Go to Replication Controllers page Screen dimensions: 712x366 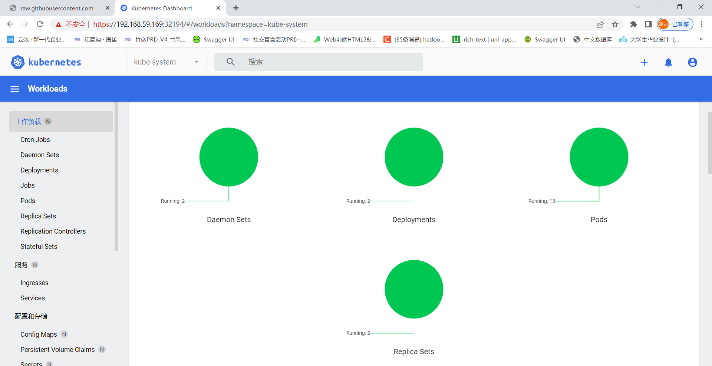[53, 231]
